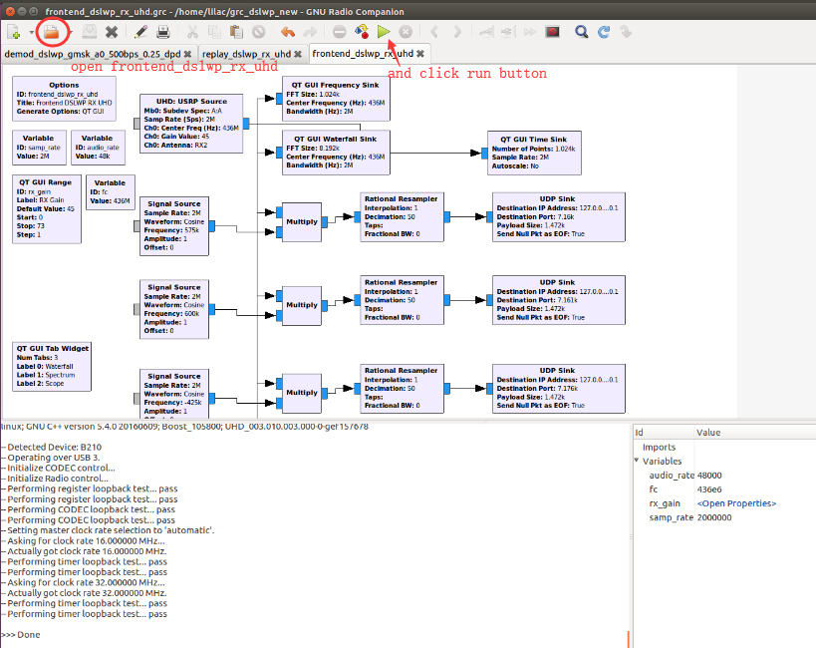Select the QT GUI Range block
The image size is (816, 648).
pos(46,209)
